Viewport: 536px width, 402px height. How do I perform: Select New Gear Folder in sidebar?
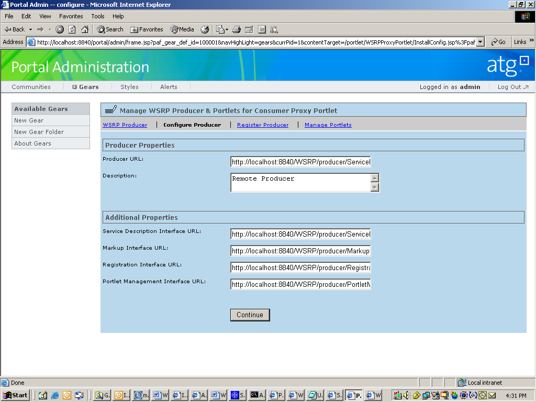pyautogui.click(x=51, y=132)
